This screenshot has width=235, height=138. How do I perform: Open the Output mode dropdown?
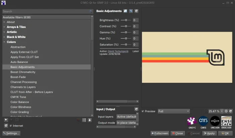[126, 123]
